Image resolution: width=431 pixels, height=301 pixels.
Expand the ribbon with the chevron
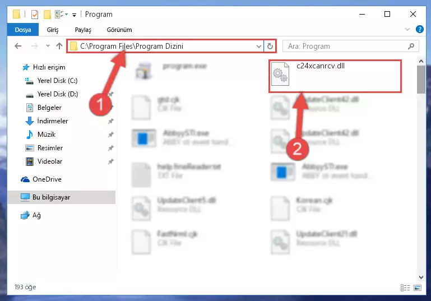[x=407, y=29]
